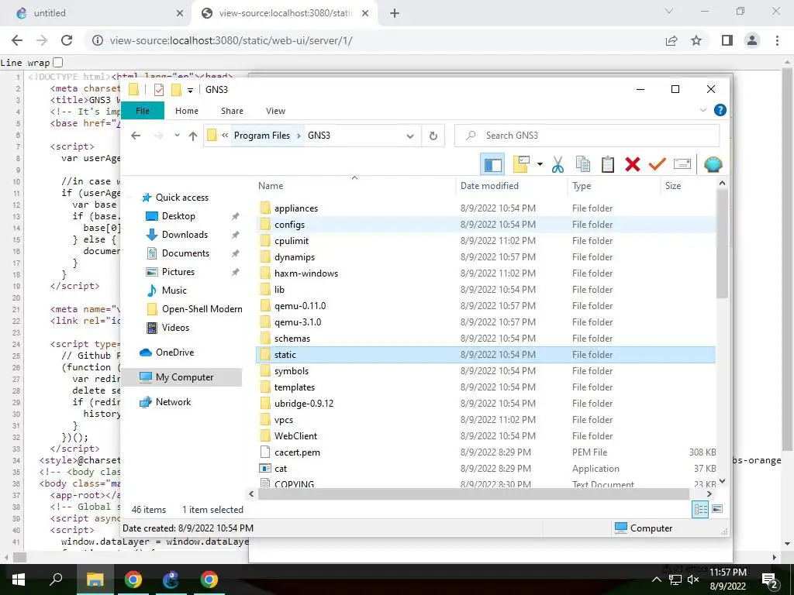Toggle the Line wrap checkbox in Chrome
Viewport: 794px width, 595px height.
(x=57, y=62)
